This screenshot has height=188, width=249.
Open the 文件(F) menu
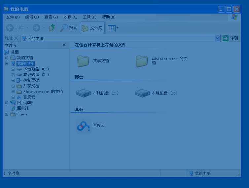[13, 17]
